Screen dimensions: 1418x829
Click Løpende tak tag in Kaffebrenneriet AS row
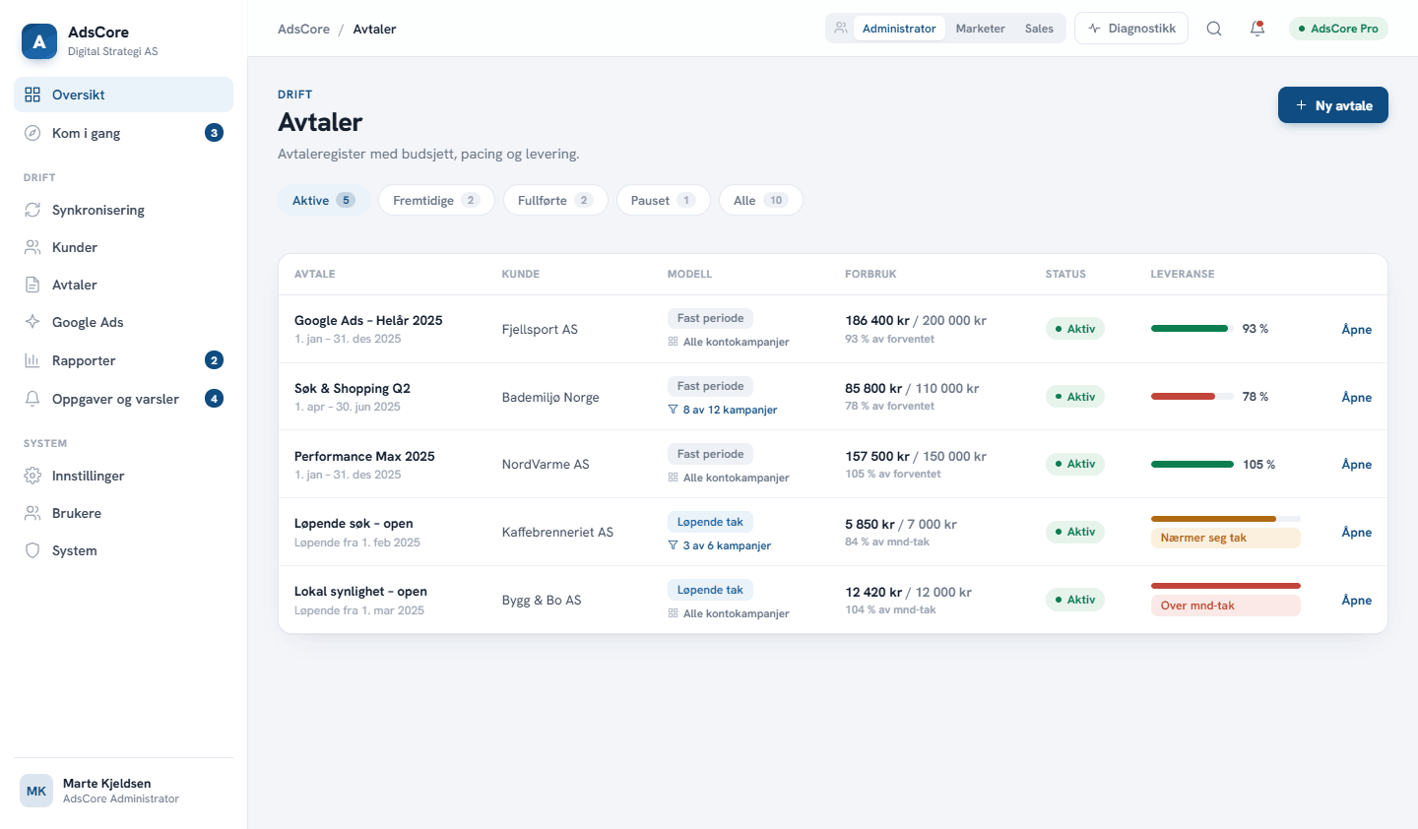point(710,522)
